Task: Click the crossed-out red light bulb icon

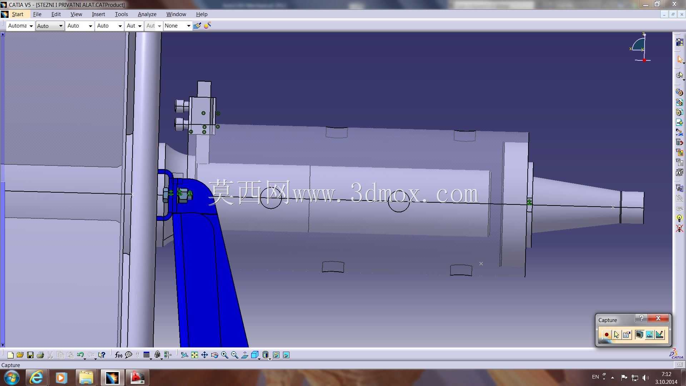Action: [x=679, y=228]
